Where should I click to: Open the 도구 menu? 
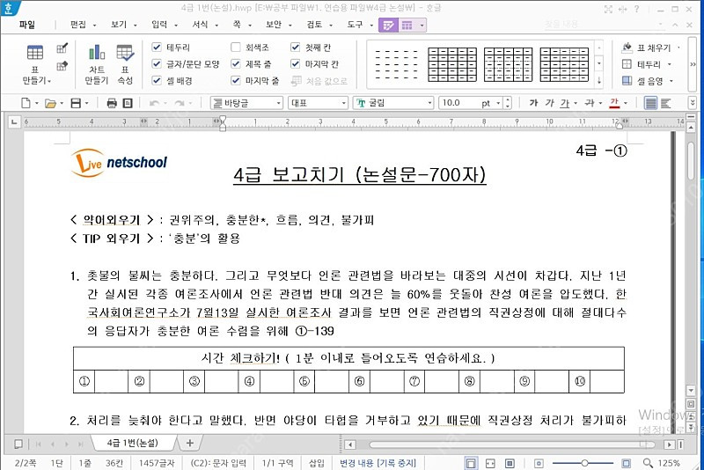coord(355,25)
